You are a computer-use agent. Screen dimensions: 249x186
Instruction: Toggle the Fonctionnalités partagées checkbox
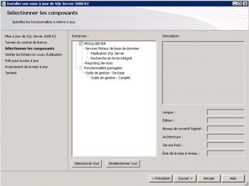[x=81, y=68]
